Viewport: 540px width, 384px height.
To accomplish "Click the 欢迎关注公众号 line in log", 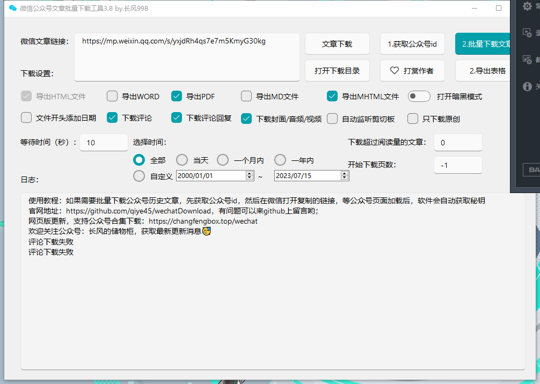I will [x=120, y=232].
